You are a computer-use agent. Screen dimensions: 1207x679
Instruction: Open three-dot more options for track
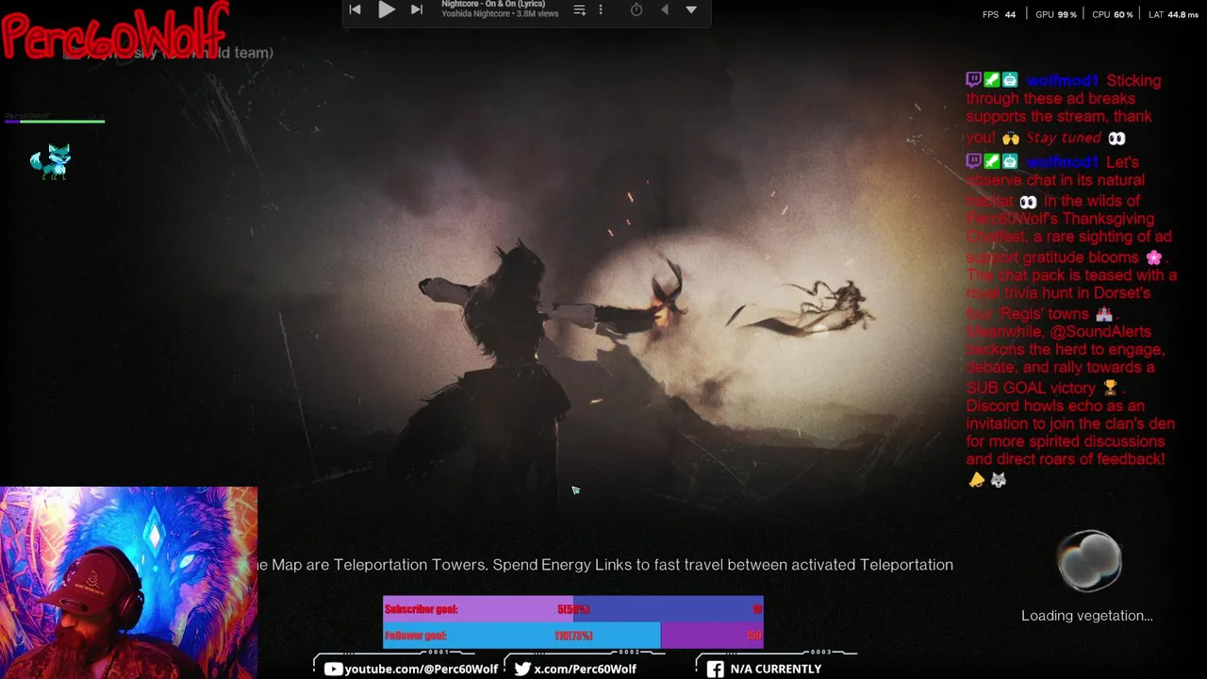tap(601, 10)
